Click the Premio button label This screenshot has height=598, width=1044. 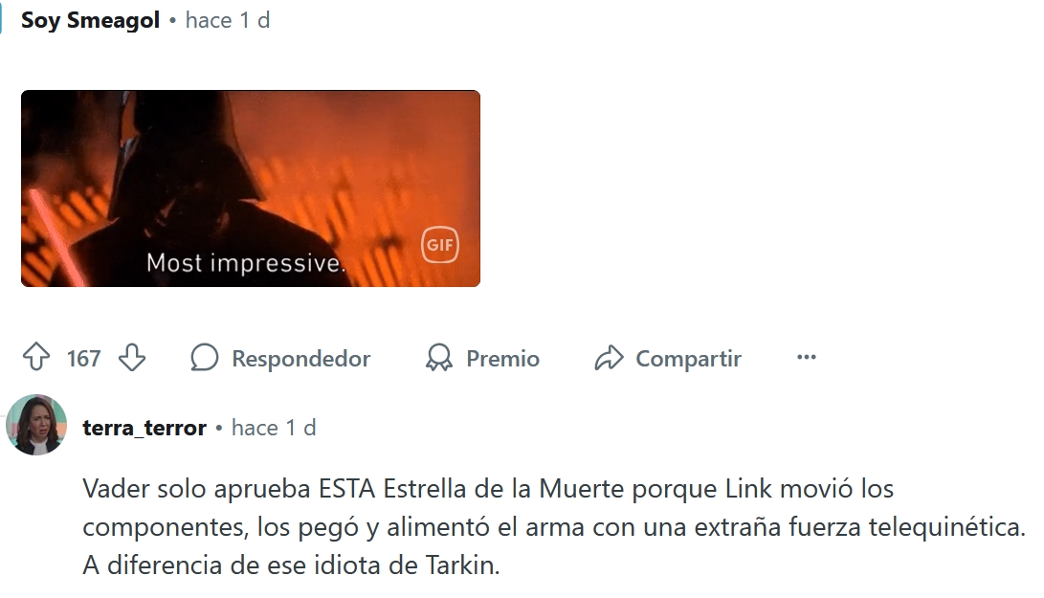[x=502, y=358]
